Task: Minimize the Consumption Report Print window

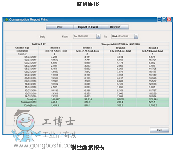Action: click(159, 19)
